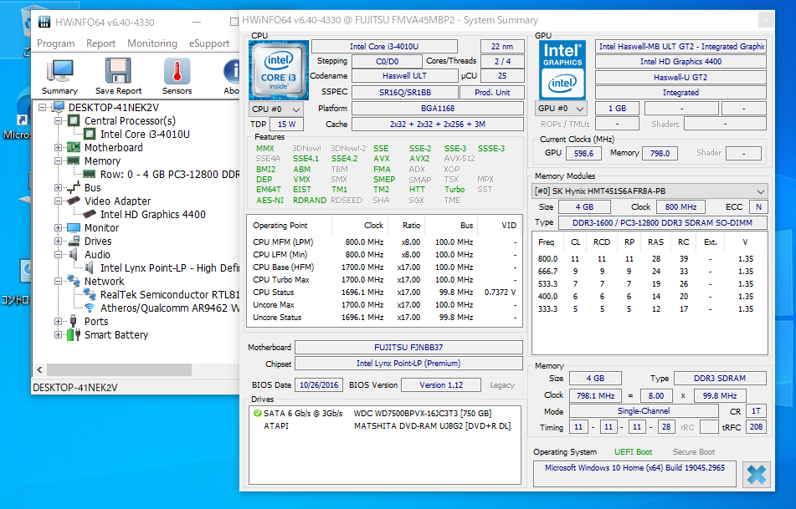This screenshot has height=509, width=796.
Task: Open the CPU #0 dropdown
Action: pos(276,109)
